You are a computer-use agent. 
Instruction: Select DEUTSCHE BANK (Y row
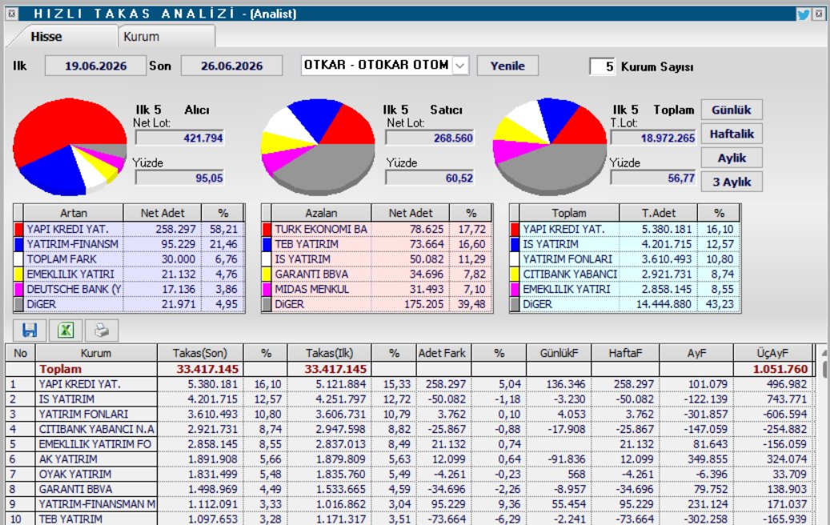tap(129, 289)
